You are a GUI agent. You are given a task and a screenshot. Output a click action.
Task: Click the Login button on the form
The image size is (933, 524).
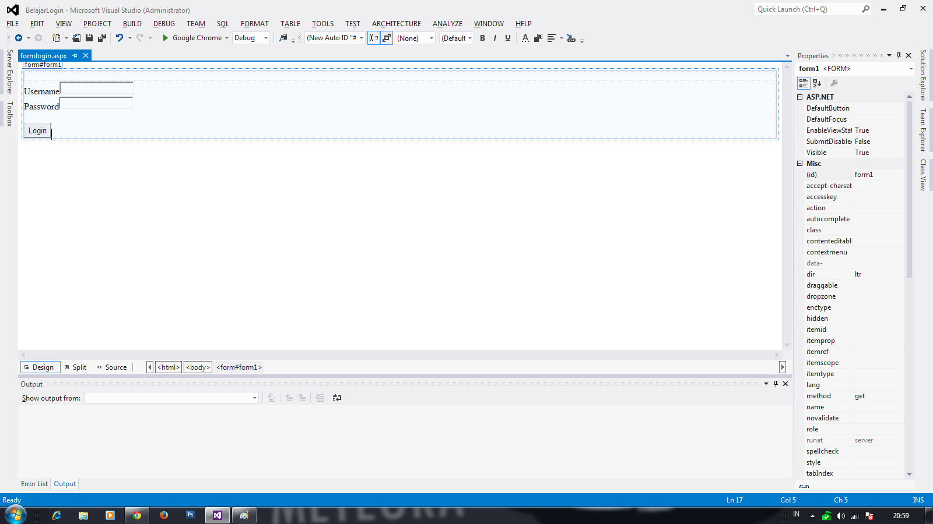tap(37, 130)
